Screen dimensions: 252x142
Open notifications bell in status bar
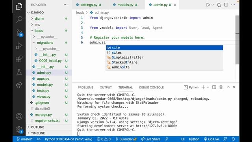(x=233, y=139)
